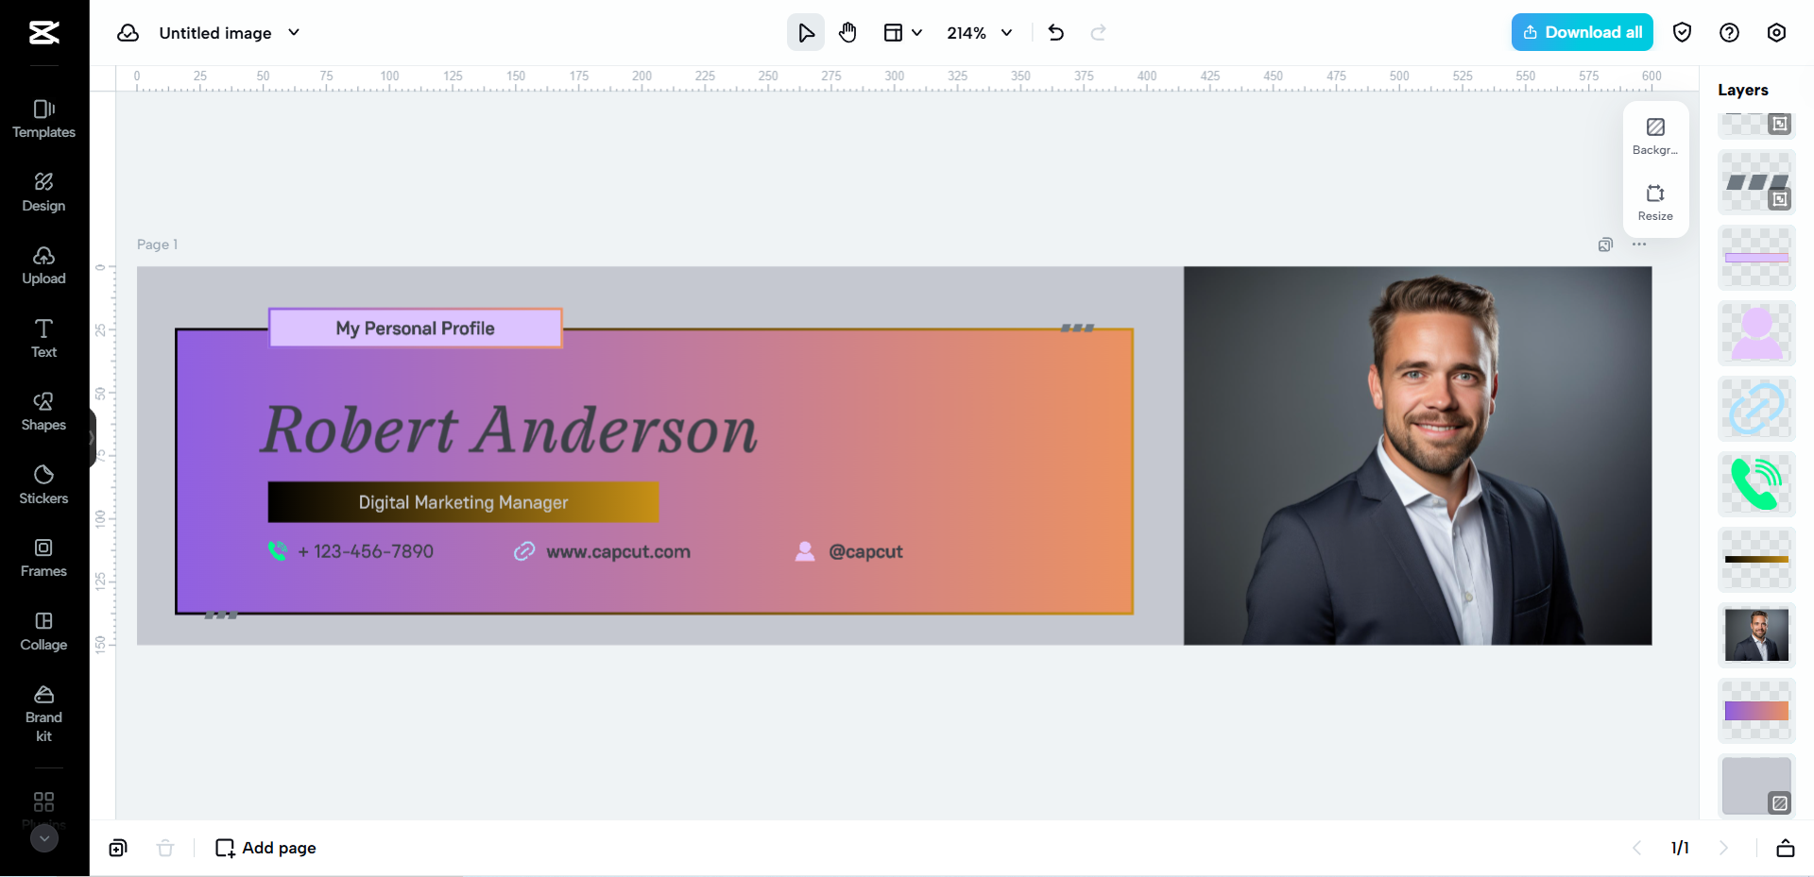The height and width of the screenshot is (877, 1814).
Task: Switch to the Stickers panel
Action: coord(43,484)
